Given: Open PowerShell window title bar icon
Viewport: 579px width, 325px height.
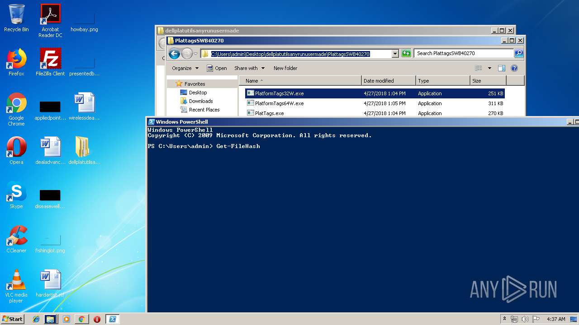Looking at the screenshot, I should pyautogui.click(x=152, y=122).
